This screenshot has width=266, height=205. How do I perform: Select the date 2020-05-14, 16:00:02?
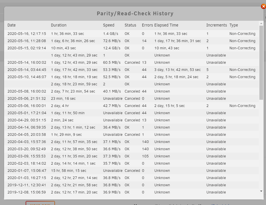(x=27, y=63)
